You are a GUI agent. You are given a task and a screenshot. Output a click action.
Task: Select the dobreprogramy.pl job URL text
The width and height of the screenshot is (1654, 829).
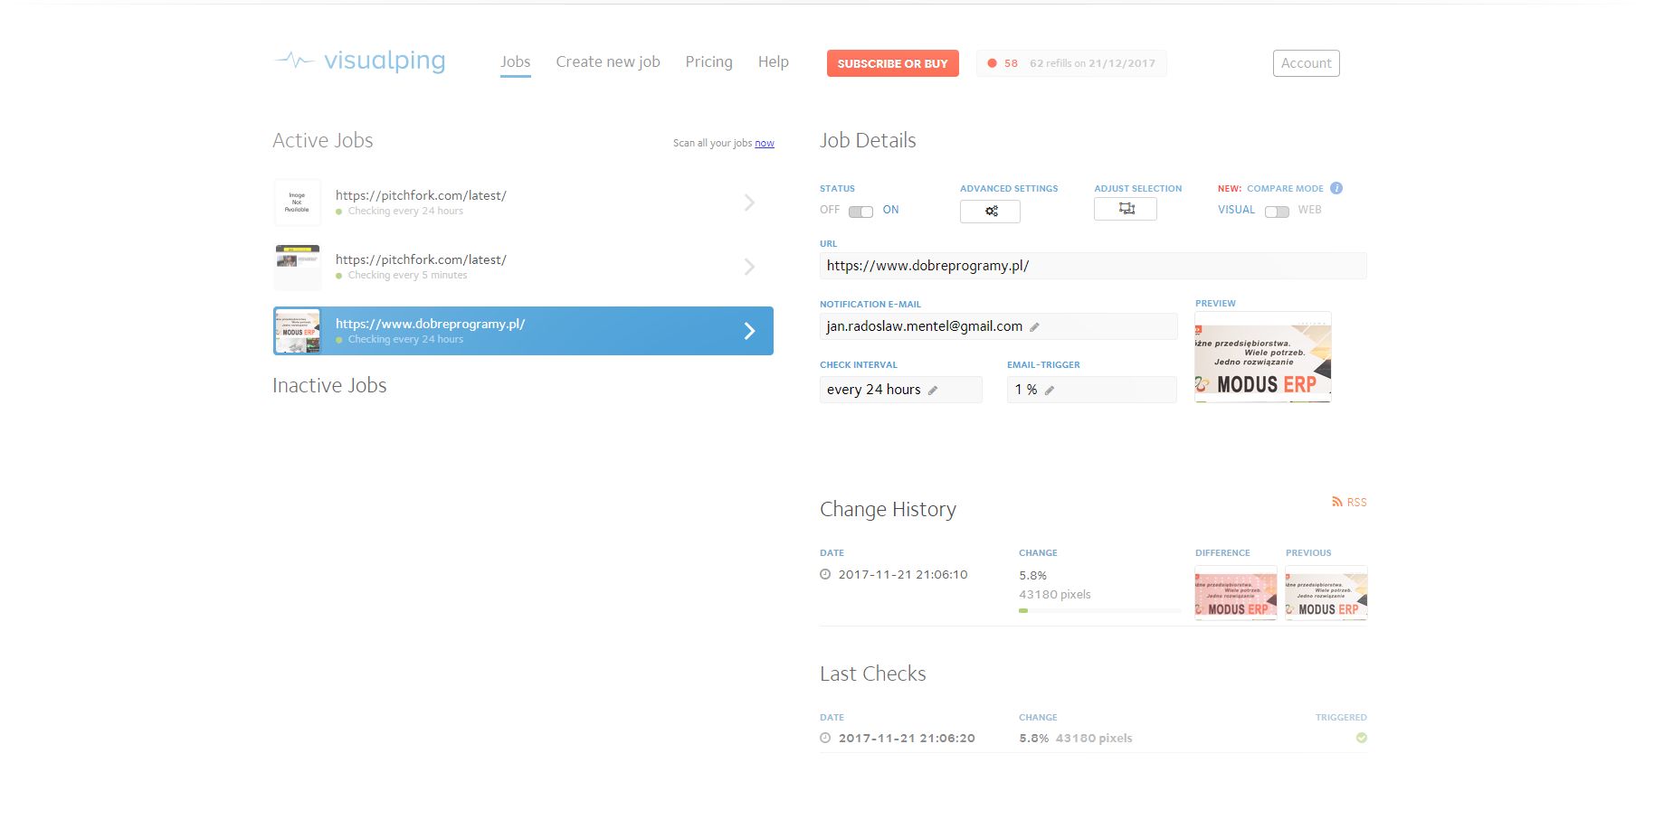[x=430, y=324]
